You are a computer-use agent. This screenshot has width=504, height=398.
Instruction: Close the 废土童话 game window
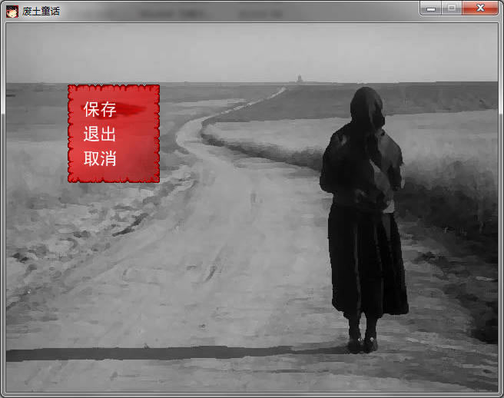coord(480,8)
